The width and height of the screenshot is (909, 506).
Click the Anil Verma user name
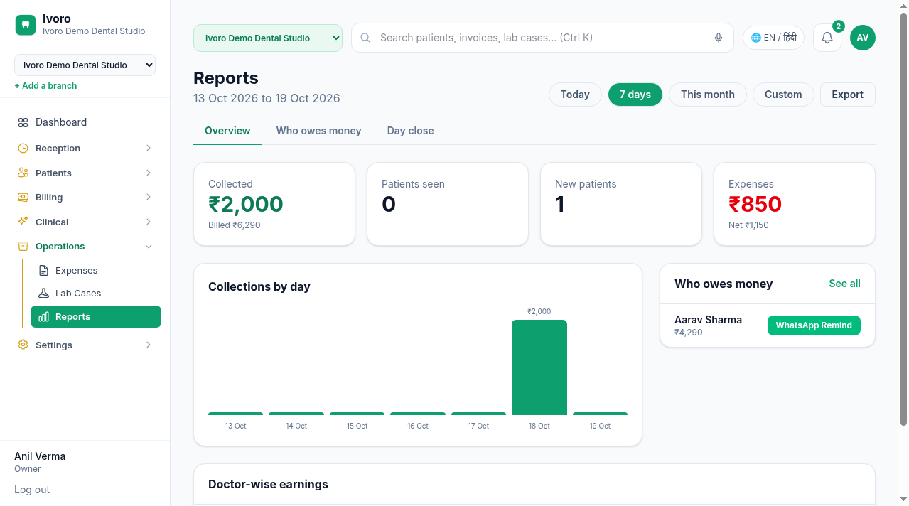click(40, 456)
